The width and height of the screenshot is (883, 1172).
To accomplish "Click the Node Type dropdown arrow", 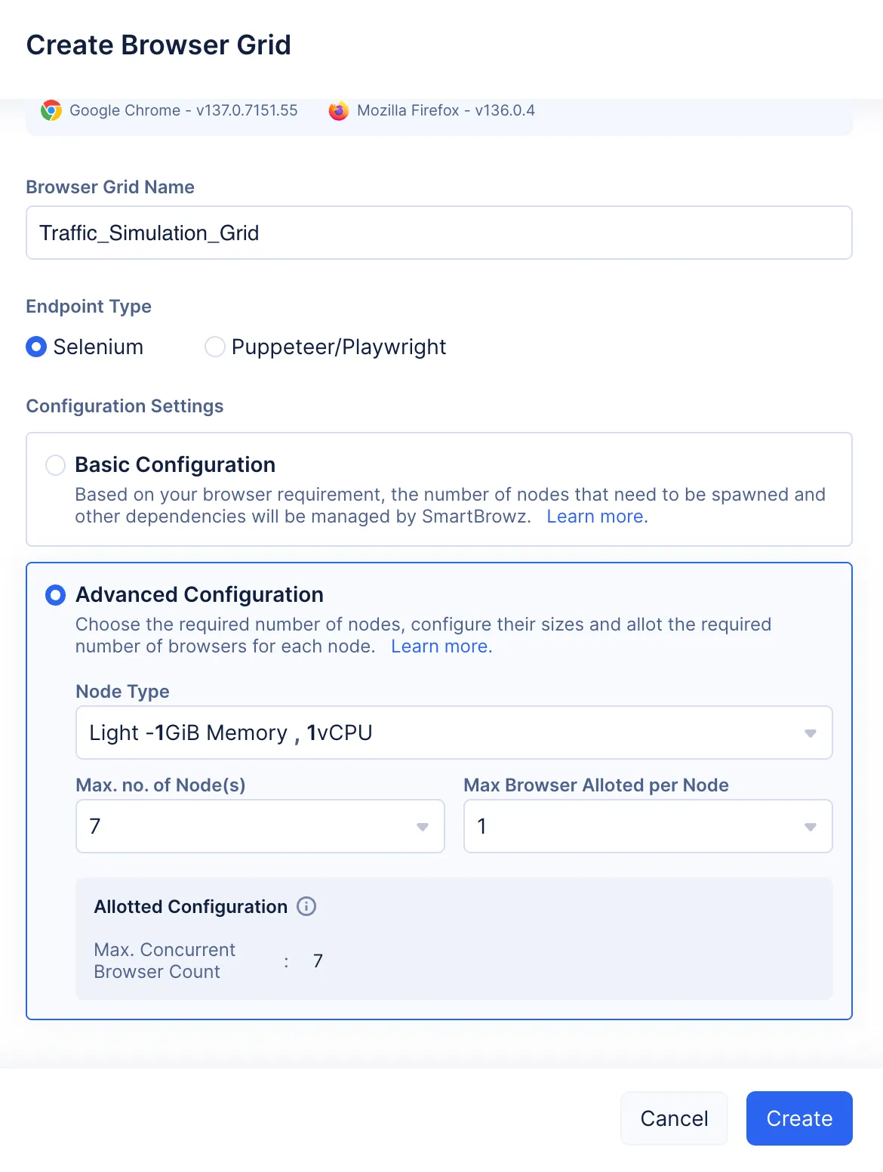I will click(x=811, y=733).
